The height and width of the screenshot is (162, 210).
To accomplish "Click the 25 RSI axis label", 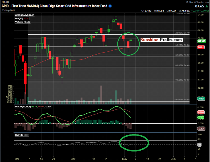I will [x=199, y=149].
